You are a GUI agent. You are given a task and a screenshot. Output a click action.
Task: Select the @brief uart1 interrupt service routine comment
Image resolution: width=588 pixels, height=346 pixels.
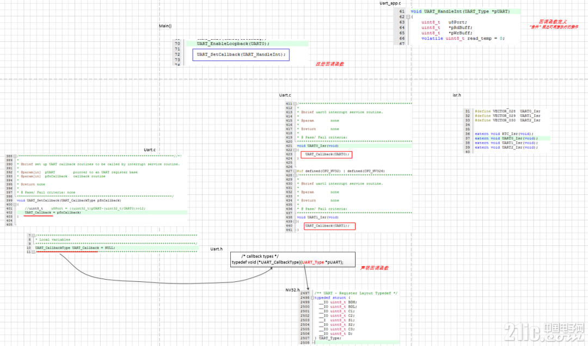[x=342, y=184]
